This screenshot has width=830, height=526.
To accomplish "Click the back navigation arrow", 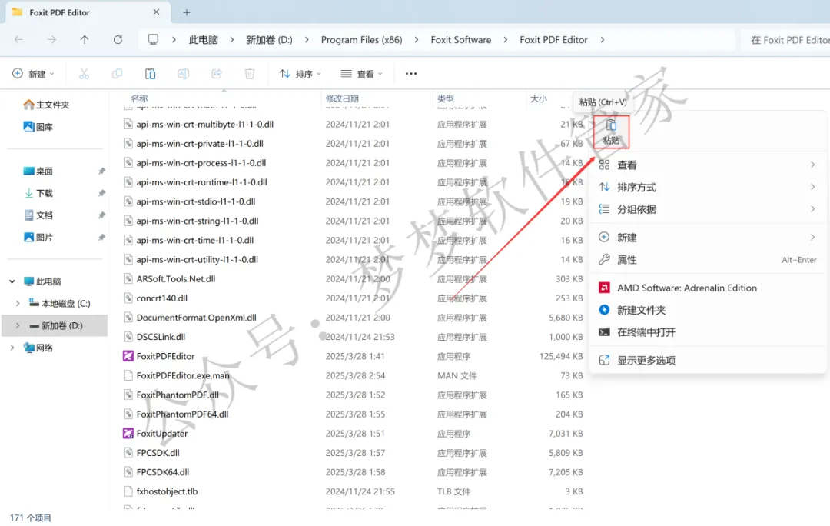I will pyautogui.click(x=18, y=40).
